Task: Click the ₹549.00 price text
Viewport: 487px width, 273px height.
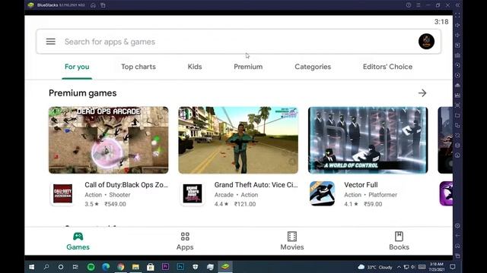Action: click(115, 204)
